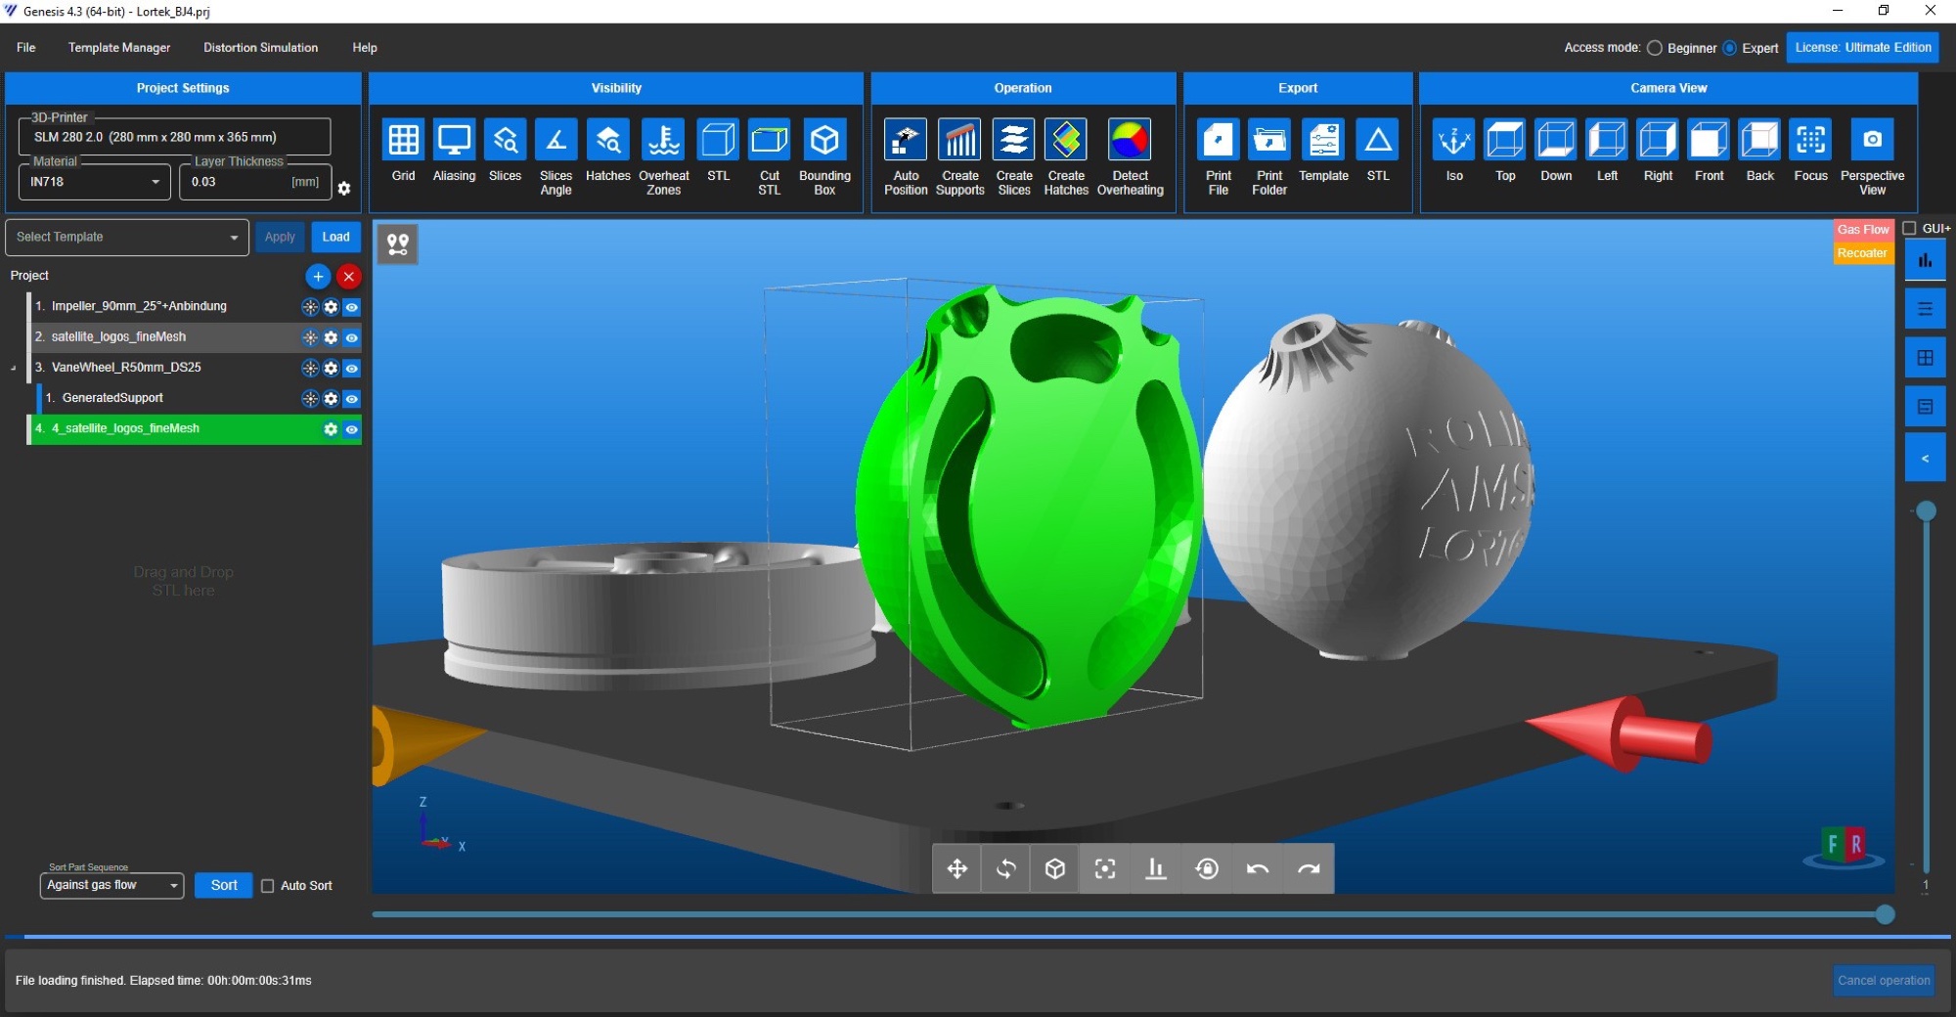The width and height of the screenshot is (1956, 1017).
Task: Open the File menu
Action: pyautogui.click(x=26, y=48)
